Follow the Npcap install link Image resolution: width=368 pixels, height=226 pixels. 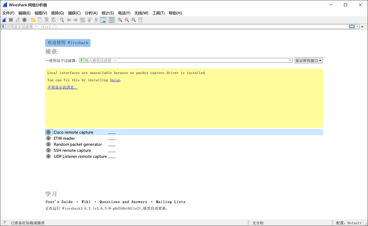115,80
